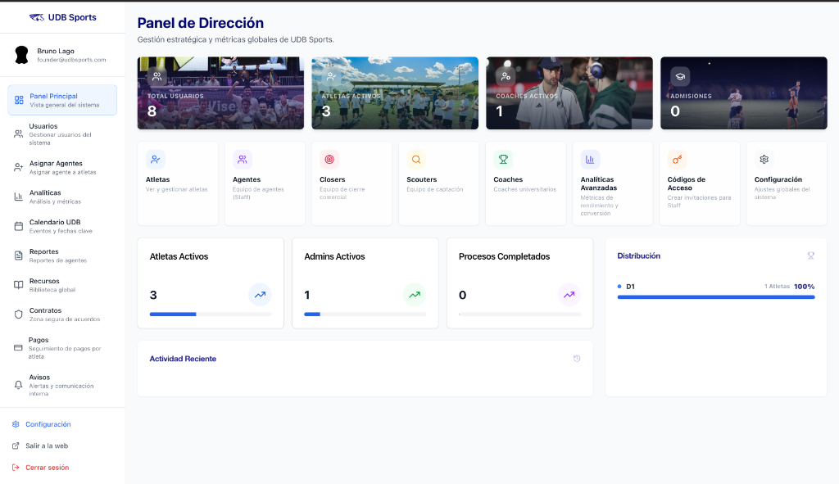This screenshot has width=839, height=484.
Task: Click the 100% value in Distribución
Action: point(805,287)
